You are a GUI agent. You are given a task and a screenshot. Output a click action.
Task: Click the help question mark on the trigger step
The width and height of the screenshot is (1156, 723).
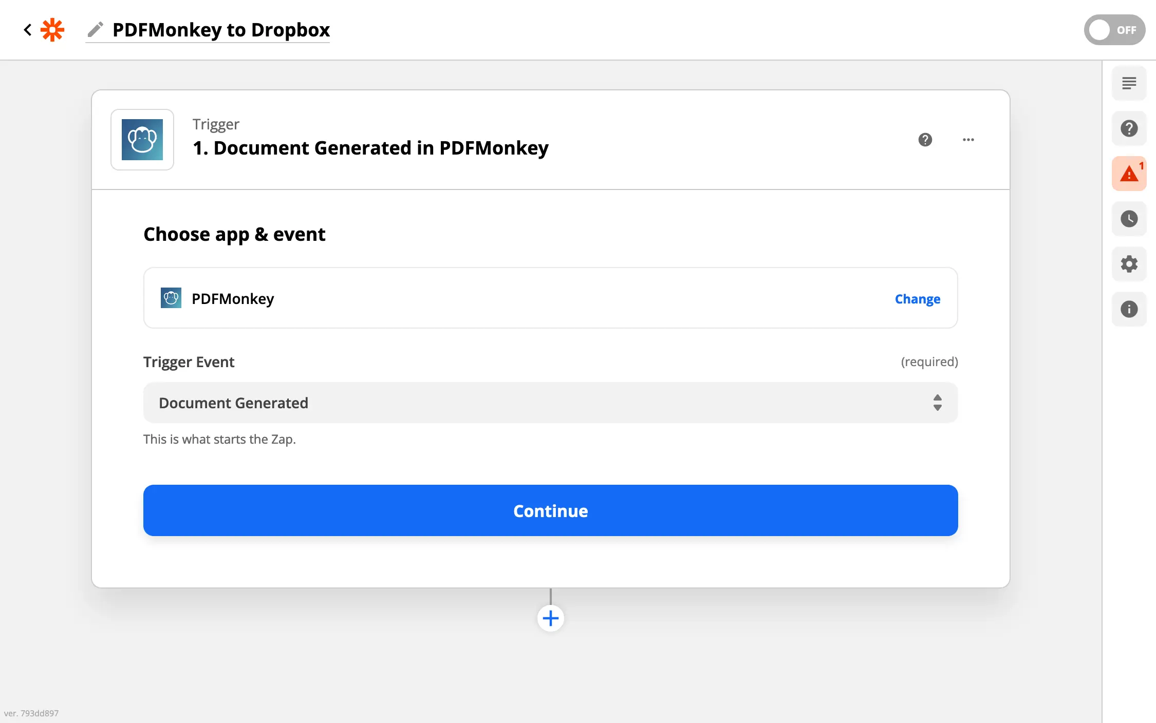pos(925,140)
